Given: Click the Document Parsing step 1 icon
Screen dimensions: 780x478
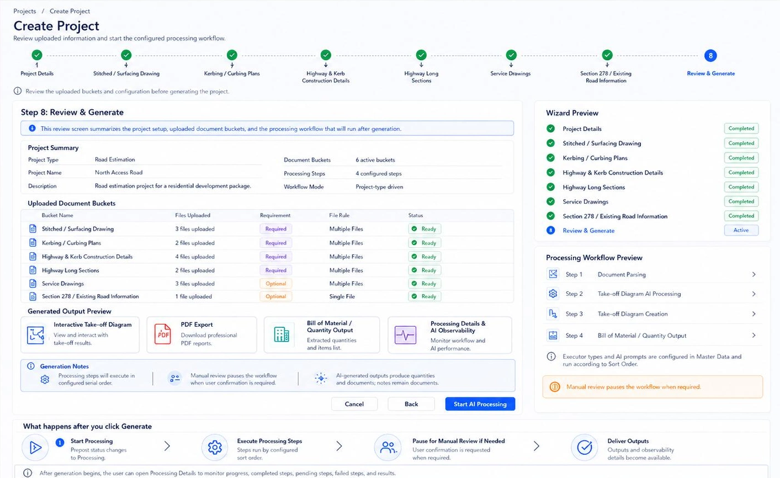Looking at the screenshot, I should (x=553, y=274).
